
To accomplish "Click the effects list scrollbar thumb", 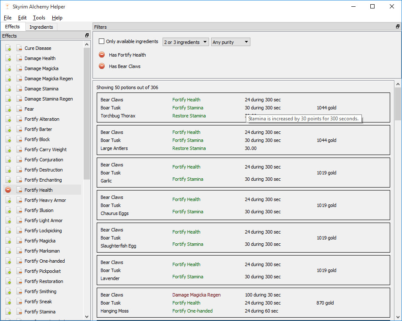I will 87,114.
